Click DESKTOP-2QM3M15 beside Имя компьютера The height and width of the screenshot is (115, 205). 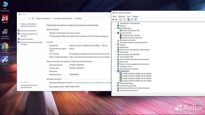click(77, 65)
